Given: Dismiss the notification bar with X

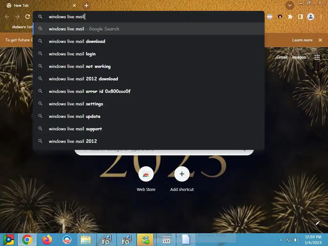Looking at the screenshot, I should (x=320, y=40).
